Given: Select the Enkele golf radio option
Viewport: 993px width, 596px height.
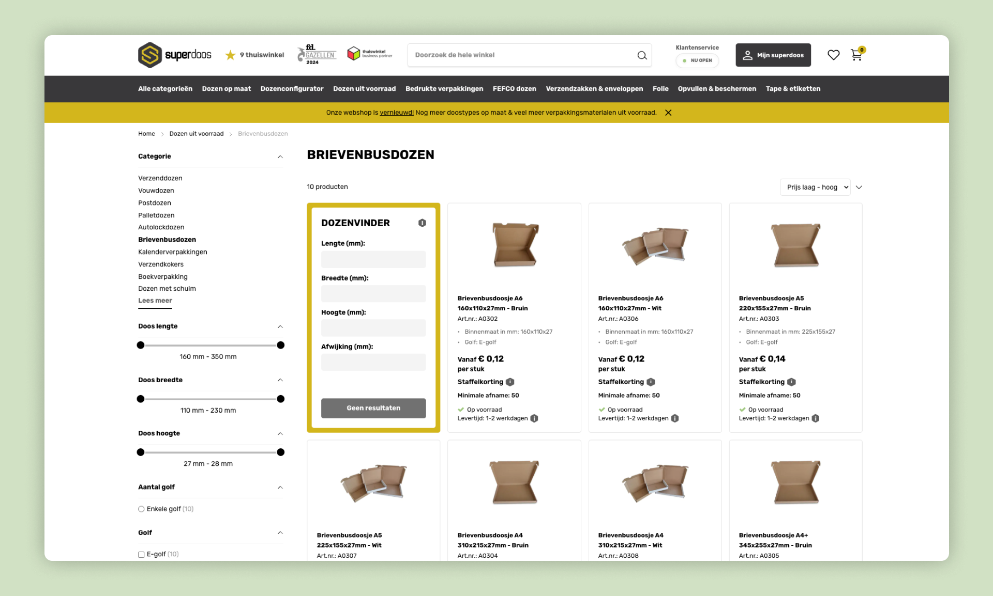Looking at the screenshot, I should [141, 509].
